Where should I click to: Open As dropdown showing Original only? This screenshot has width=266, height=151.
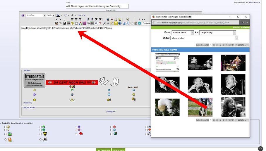pos(217,32)
